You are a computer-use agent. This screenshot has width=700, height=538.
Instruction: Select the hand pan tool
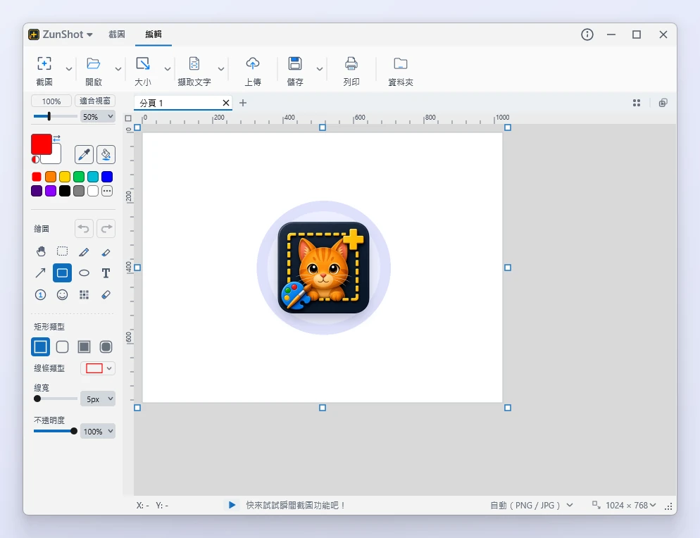pos(41,252)
